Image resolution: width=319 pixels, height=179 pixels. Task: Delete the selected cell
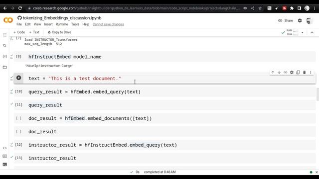point(305,72)
